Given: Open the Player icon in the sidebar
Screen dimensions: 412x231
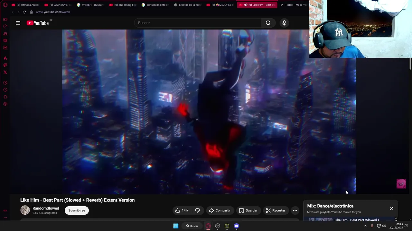Looking at the screenshot, I should tap(5, 83).
